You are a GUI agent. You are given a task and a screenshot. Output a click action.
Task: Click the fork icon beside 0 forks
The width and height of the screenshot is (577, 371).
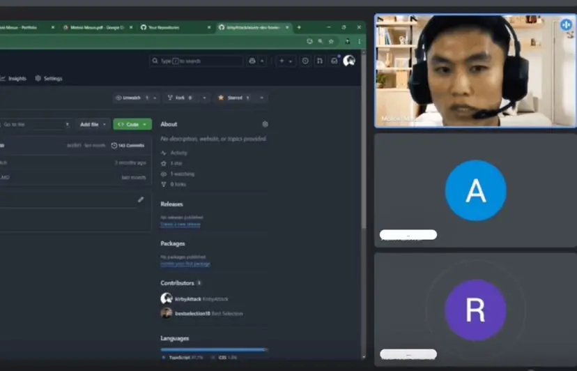(164, 184)
